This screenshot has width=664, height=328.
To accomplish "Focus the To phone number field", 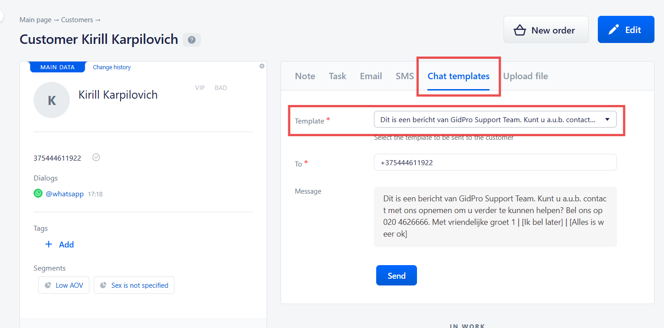I will (x=495, y=162).
